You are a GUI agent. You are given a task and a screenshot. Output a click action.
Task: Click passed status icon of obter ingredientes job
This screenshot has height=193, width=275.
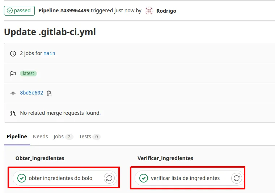[22, 178]
